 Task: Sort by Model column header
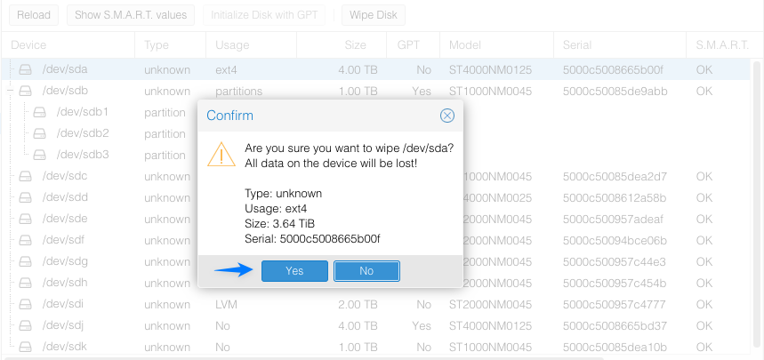[x=496, y=45]
